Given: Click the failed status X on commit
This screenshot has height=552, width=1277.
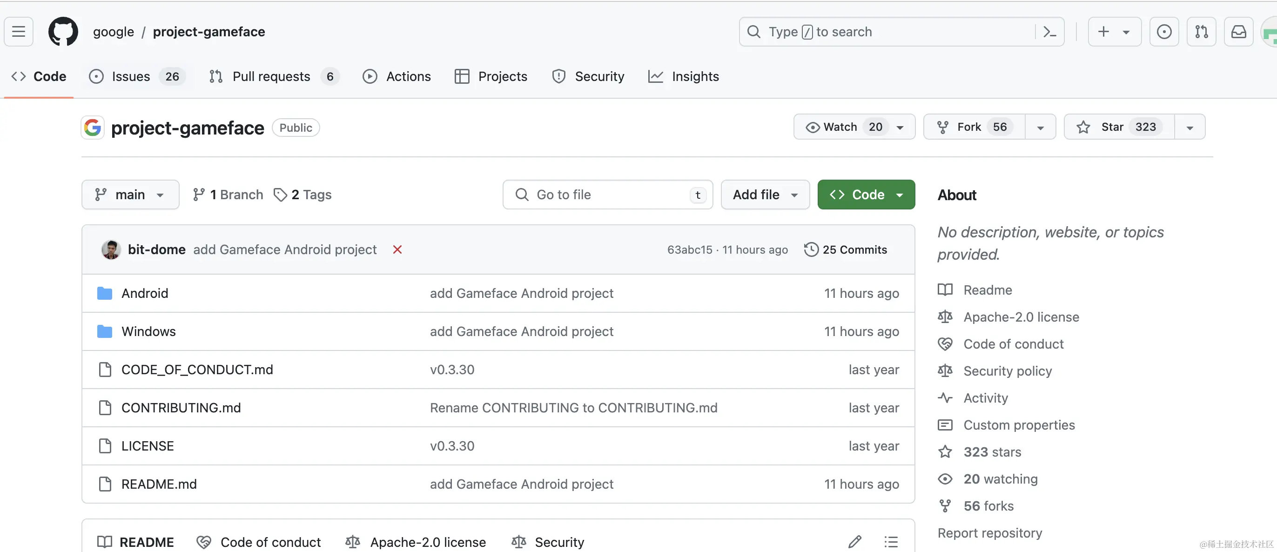Looking at the screenshot, I should 397,249.
